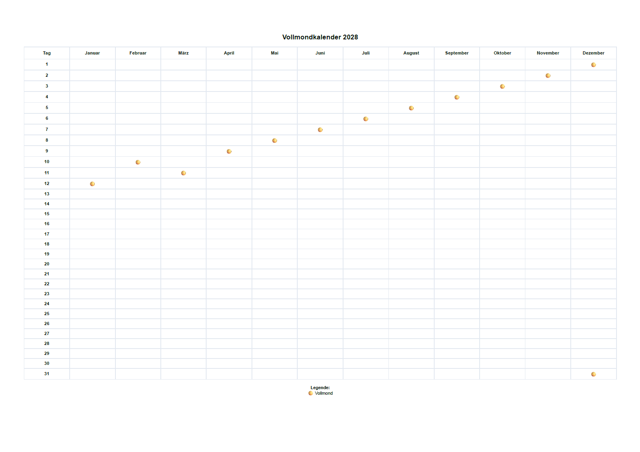The width and height of the screenshot is (640, 452).
Task: Click the September full moon icon on day 4
Action: point(457,97)
